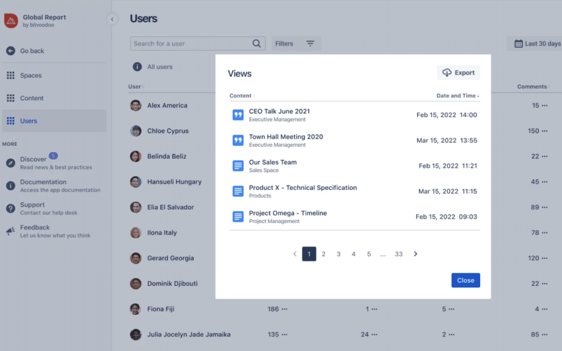Screen dimensions: 562x351
Task: Collapse the sidebar using the chevron
Action: point(112,19)
